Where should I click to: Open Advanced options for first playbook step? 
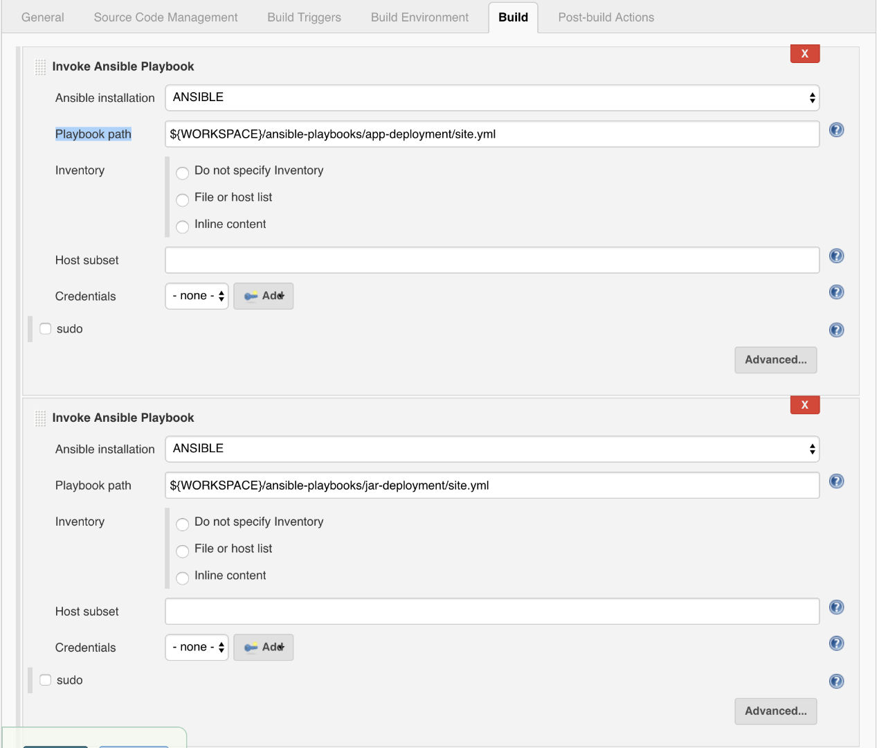pos(776,359)
